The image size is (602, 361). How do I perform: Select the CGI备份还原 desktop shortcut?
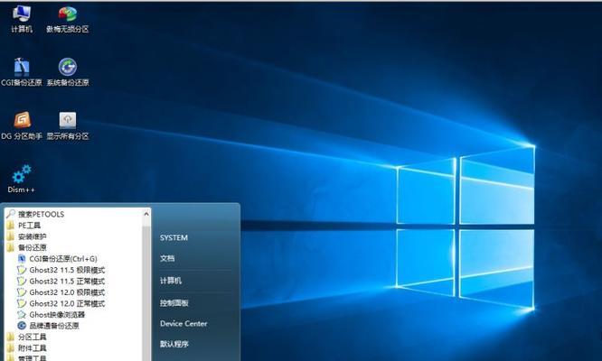tap(22, 71)
